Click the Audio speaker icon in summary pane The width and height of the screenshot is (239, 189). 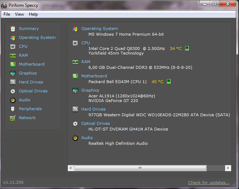(75, 138)
